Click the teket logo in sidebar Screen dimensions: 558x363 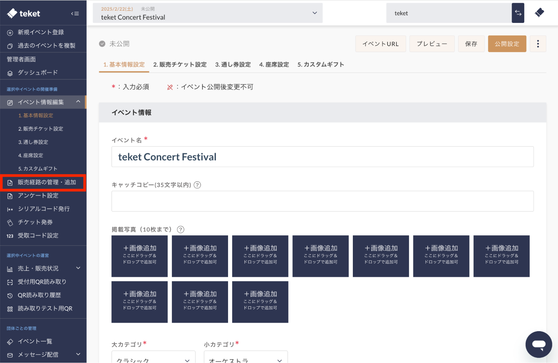click(x=23, y=13)
